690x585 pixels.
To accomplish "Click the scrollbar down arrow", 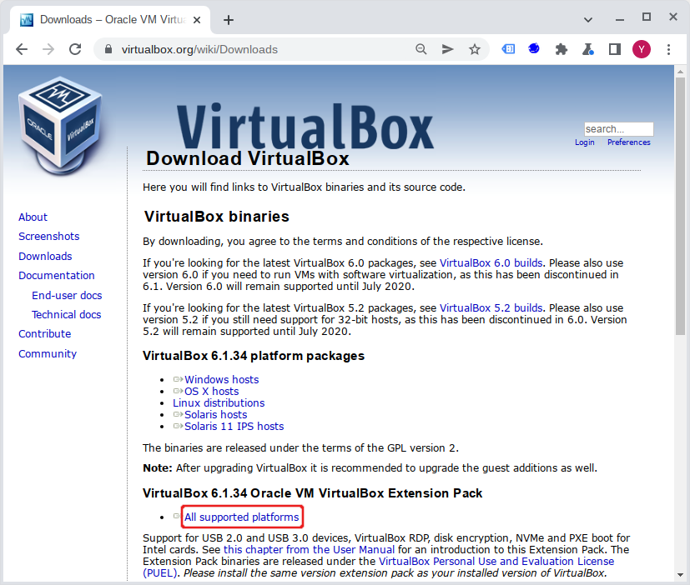I will coord(680,574).
